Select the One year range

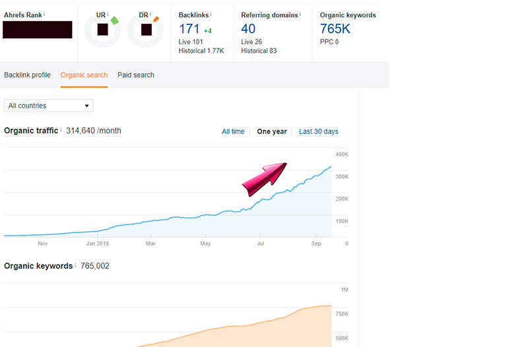click(271, 131)
